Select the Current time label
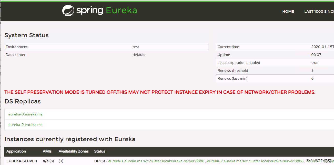This screenshot has width=334, height=165. [228, 47]
